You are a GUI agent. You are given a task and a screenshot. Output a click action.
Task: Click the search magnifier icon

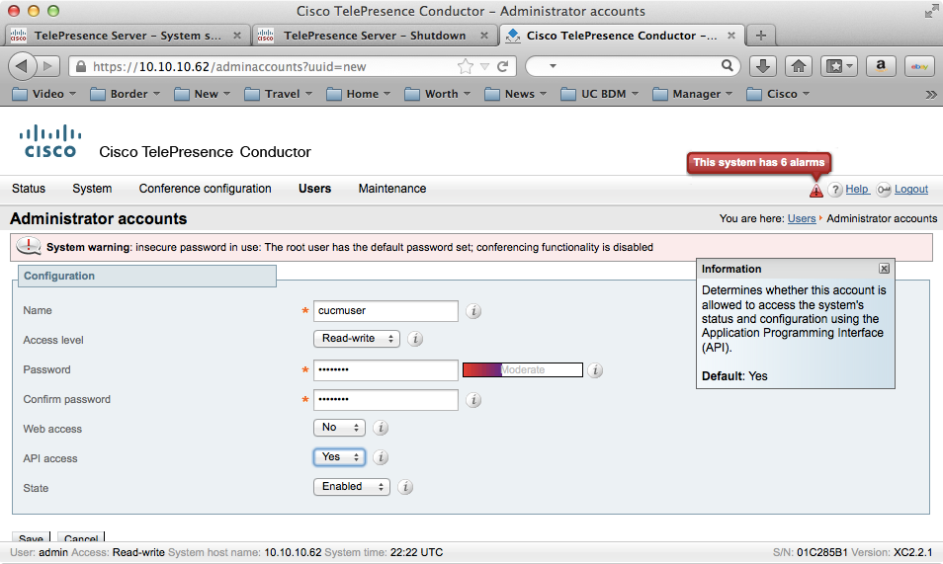(x=728, y=65)
